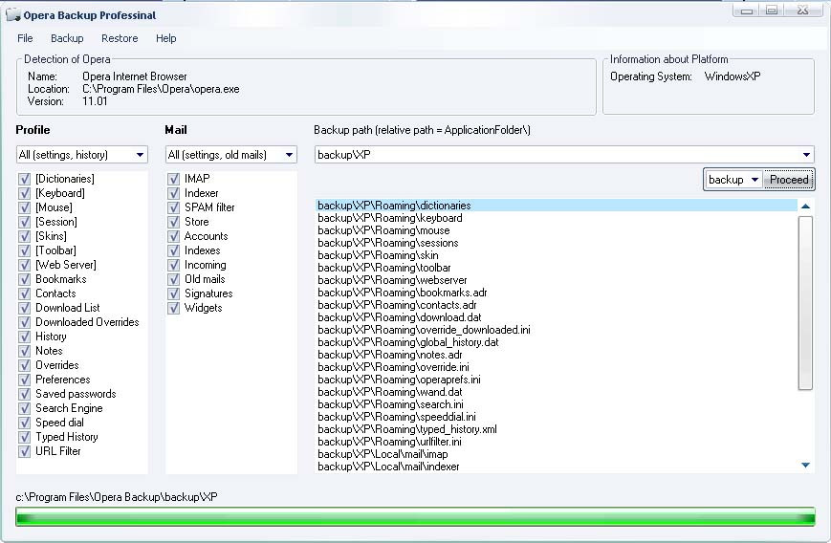Toggle the Typed History checkbox
The width and height of the screenshot is (831, 543).
click(x=24, y=437)
